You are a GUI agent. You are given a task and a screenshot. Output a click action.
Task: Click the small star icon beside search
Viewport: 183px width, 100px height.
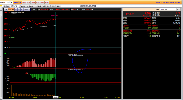click(x=12, y=2)
